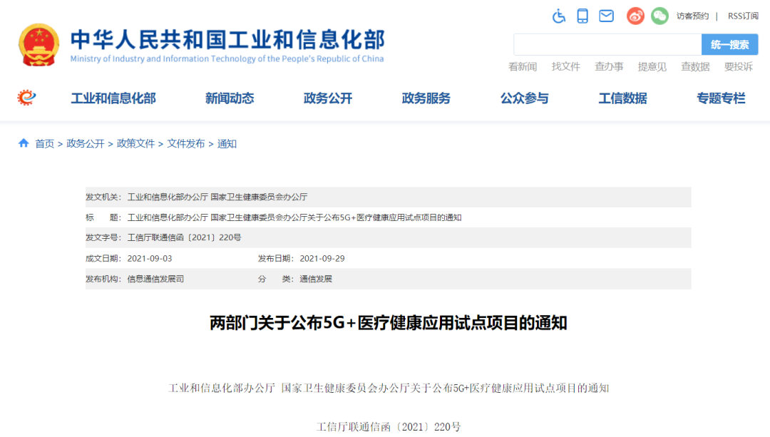Open RSS订阅 link
Viewport: 770px width, 437px height.
coord(743,16)
